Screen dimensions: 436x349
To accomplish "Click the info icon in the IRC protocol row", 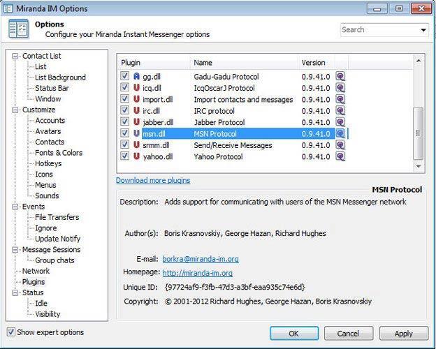I will pos(340,110).
